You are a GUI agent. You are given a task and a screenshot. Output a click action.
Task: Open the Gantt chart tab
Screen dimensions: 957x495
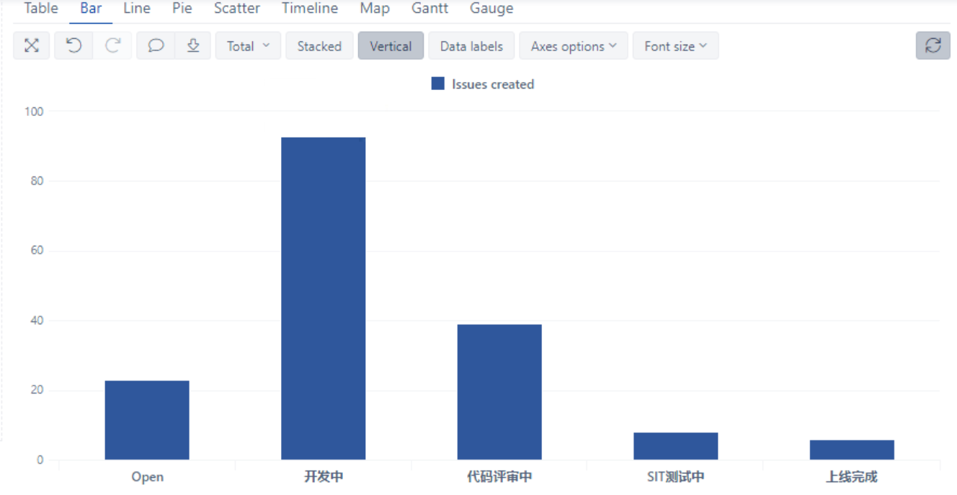tap(429, 9)
